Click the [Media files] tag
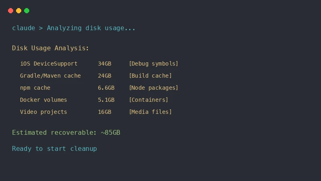The height and width of the screenshot is (181, 321). [150, 112]
